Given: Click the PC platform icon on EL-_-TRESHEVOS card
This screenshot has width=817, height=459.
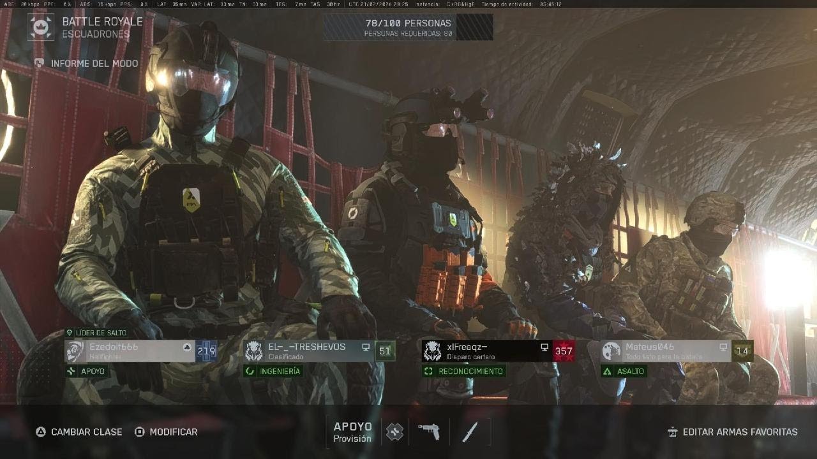Looking at the screenshot, I should (366, 347).
